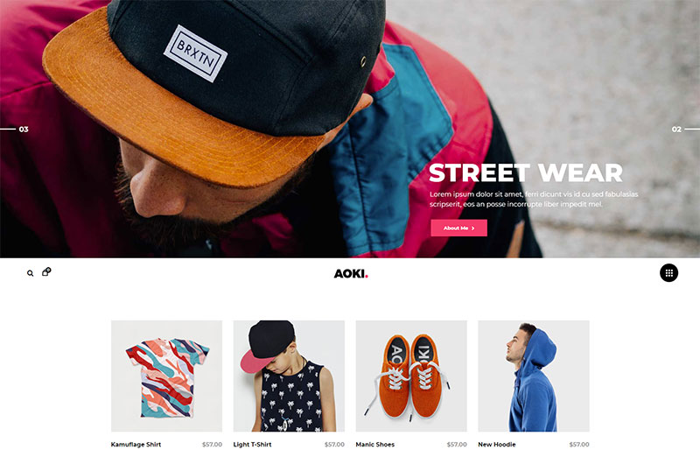700x471 pixels.
Task: Click the New Hoodie $57.00 price
Action: point(579,444)
